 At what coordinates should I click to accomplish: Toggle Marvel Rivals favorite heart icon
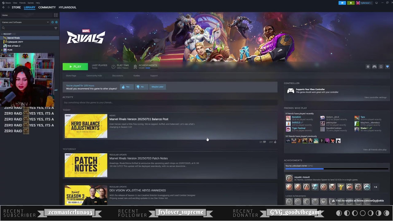[x=387, y=67]
